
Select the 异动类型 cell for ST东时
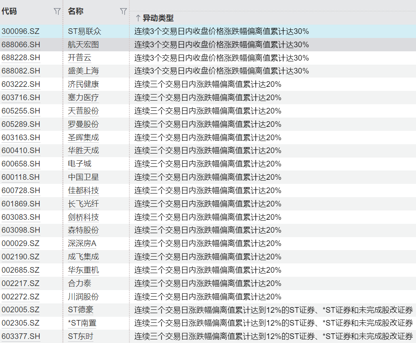(273, 337)
